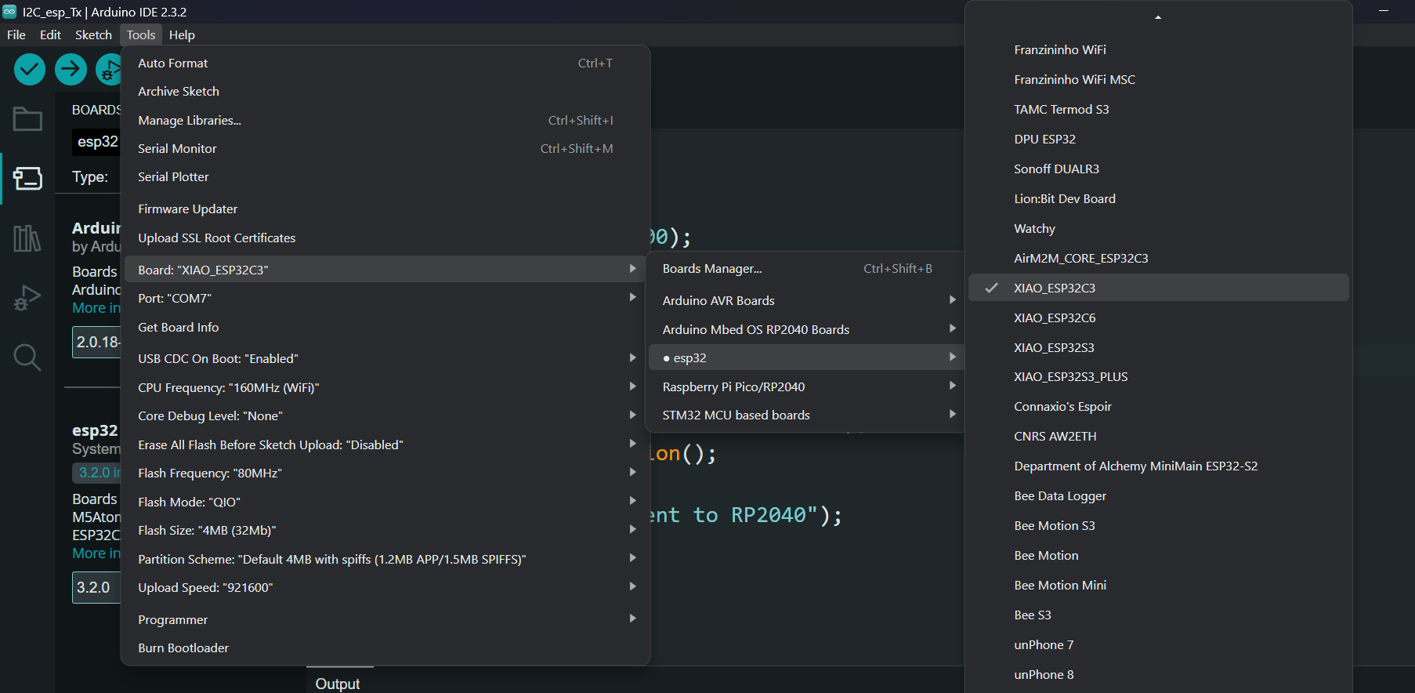Select the checked XIAO_ESP32C3 board
The image size is (1415, 693).
tap(1054, 288)
